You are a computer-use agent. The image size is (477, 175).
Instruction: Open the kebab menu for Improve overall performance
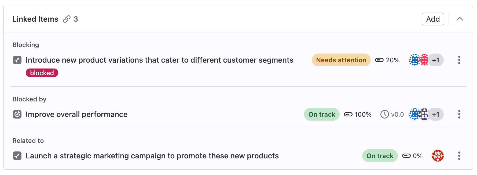pyautogui.click(x=459, y=114)
